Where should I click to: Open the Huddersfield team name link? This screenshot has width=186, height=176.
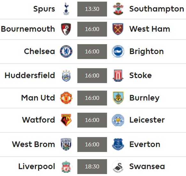click(x=30, y=76)
